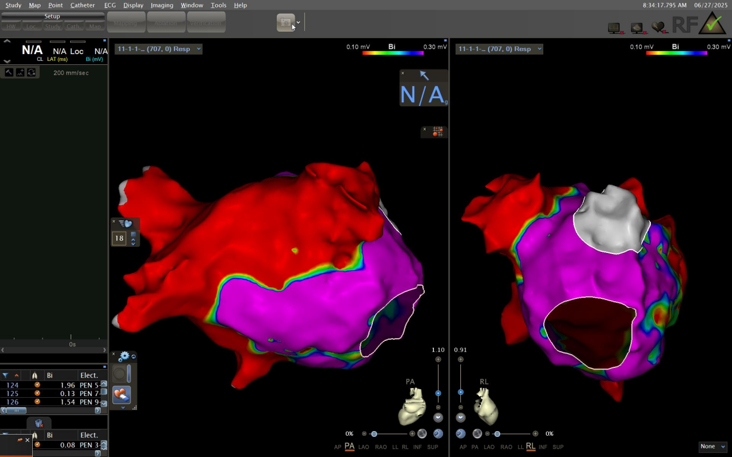Click the left viewer transparency slider handle
The height and width of the screenshot is (457, 732).
click(x=374, y=434)
